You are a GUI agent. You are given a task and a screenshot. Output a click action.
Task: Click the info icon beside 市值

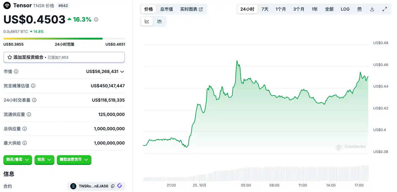(16, 72)
